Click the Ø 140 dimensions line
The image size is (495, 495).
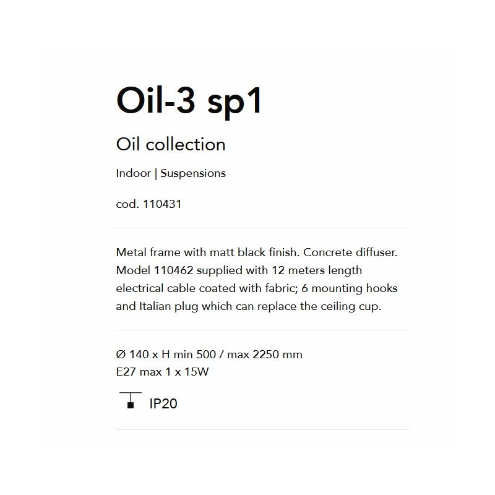tap(209, 355)
